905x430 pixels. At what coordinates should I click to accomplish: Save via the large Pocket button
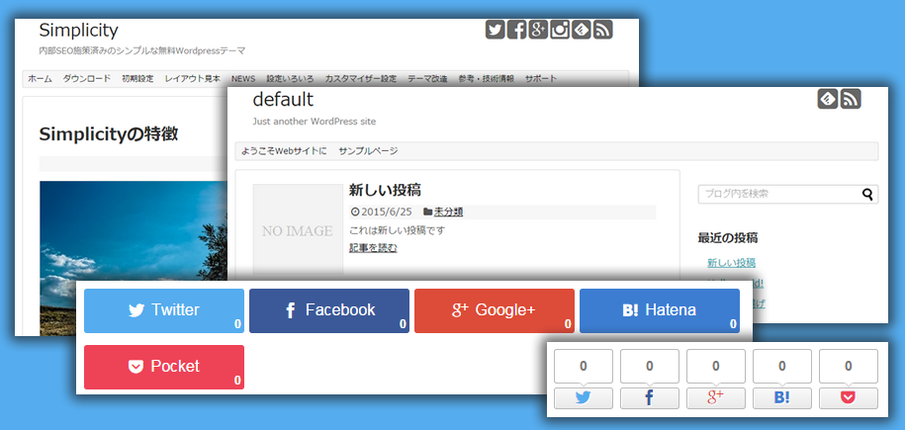[164, 367]
